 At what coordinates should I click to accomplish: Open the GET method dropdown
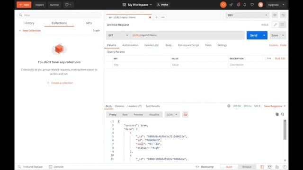pyautogui.click(x=118, y=35)
